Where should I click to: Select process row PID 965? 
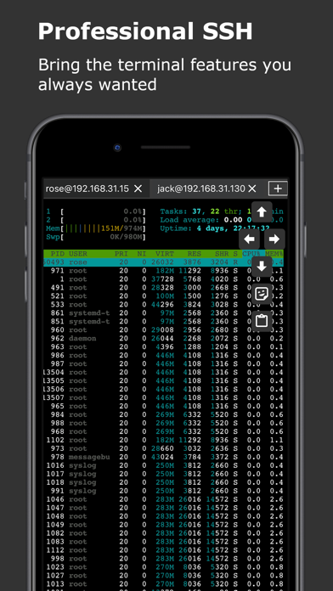click(x=163, y=406)
